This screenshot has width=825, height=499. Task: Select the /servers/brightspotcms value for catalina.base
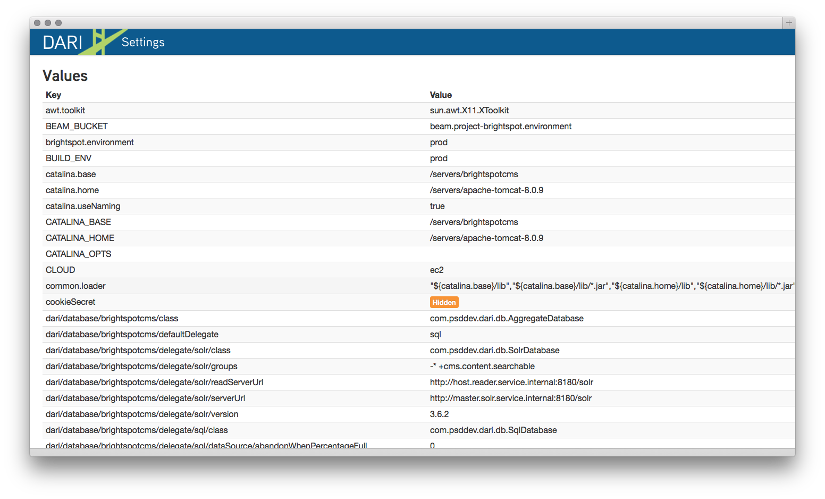[x=474, y=174]
